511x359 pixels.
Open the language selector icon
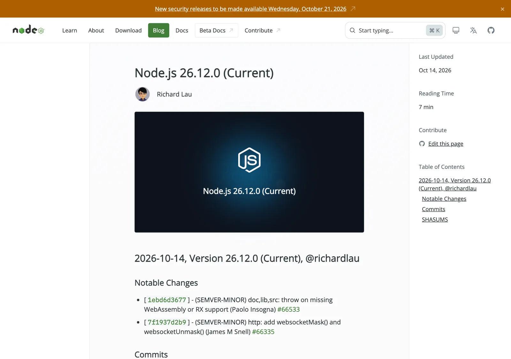[473, 30]
